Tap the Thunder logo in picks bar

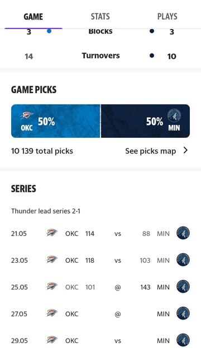(x=27, y=115)
